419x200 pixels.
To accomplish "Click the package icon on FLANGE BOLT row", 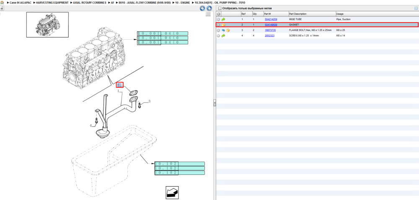I will (228, 30).
